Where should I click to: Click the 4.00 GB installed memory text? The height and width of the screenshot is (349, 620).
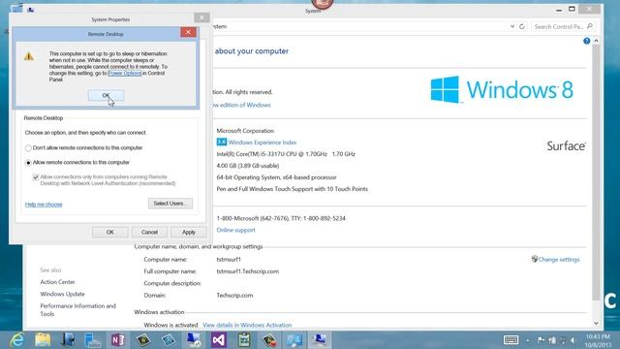click(x=248, y=166)
